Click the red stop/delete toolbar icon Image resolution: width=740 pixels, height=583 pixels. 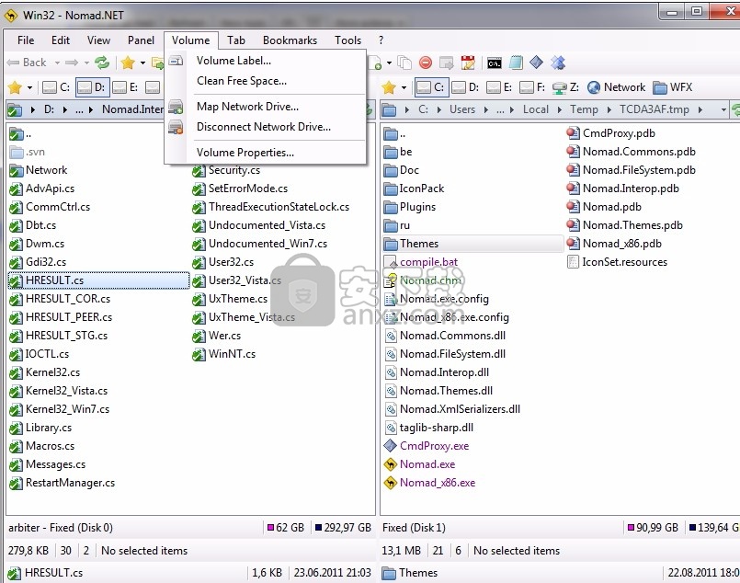pos(426,63)
